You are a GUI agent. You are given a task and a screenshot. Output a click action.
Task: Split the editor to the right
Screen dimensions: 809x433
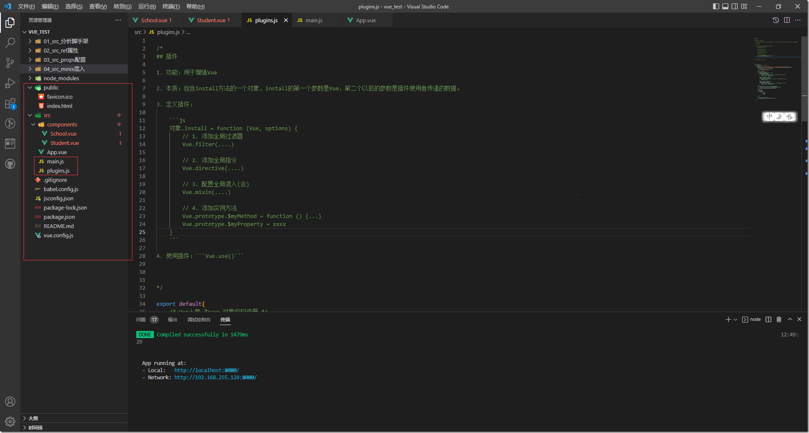pyautogui.click(x=787, y=20)
